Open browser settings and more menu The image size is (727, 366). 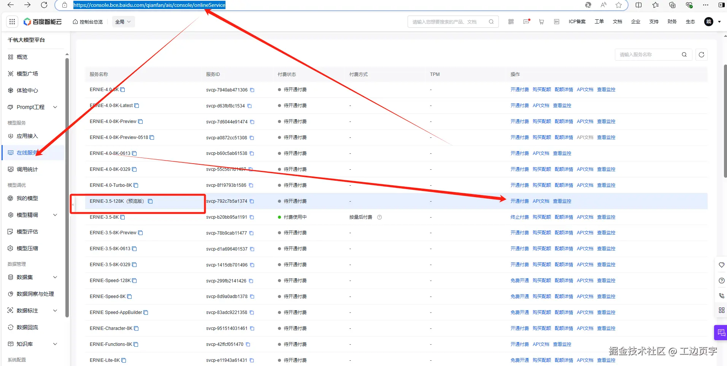point(706,5)
